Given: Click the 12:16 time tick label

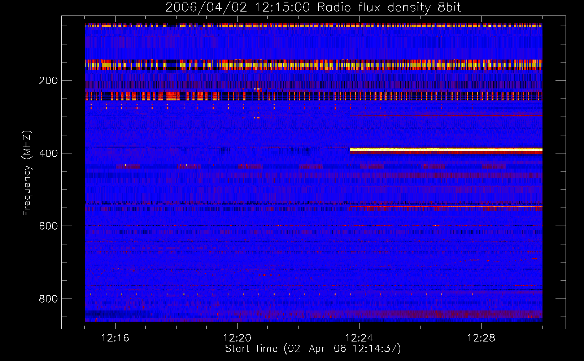Looking at the screenshot, I should coord(115,338).
